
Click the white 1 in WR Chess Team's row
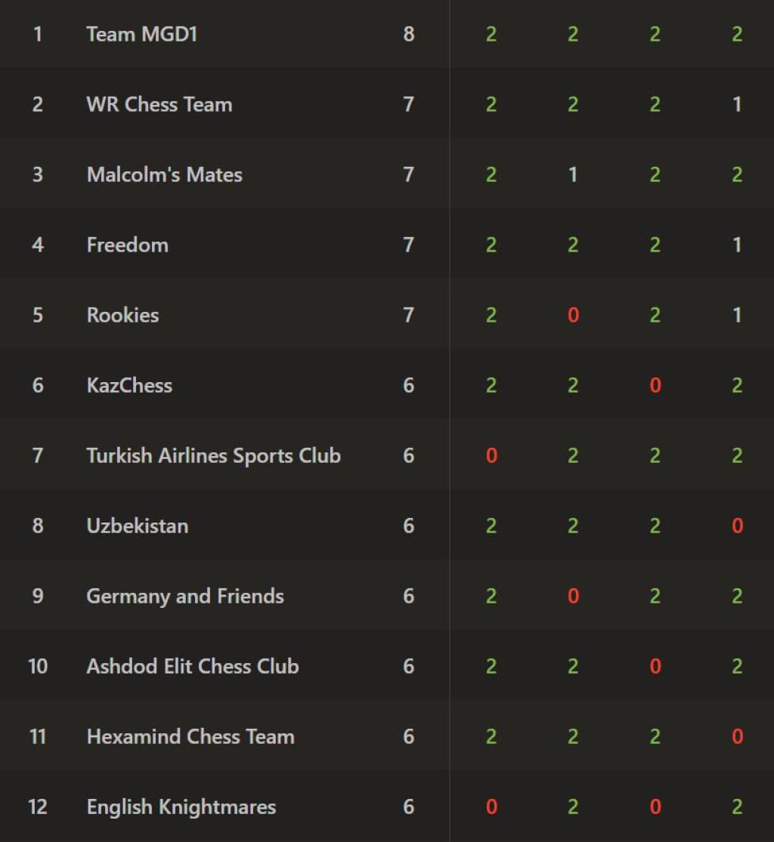pyautogui.click(x=737, y=104)
